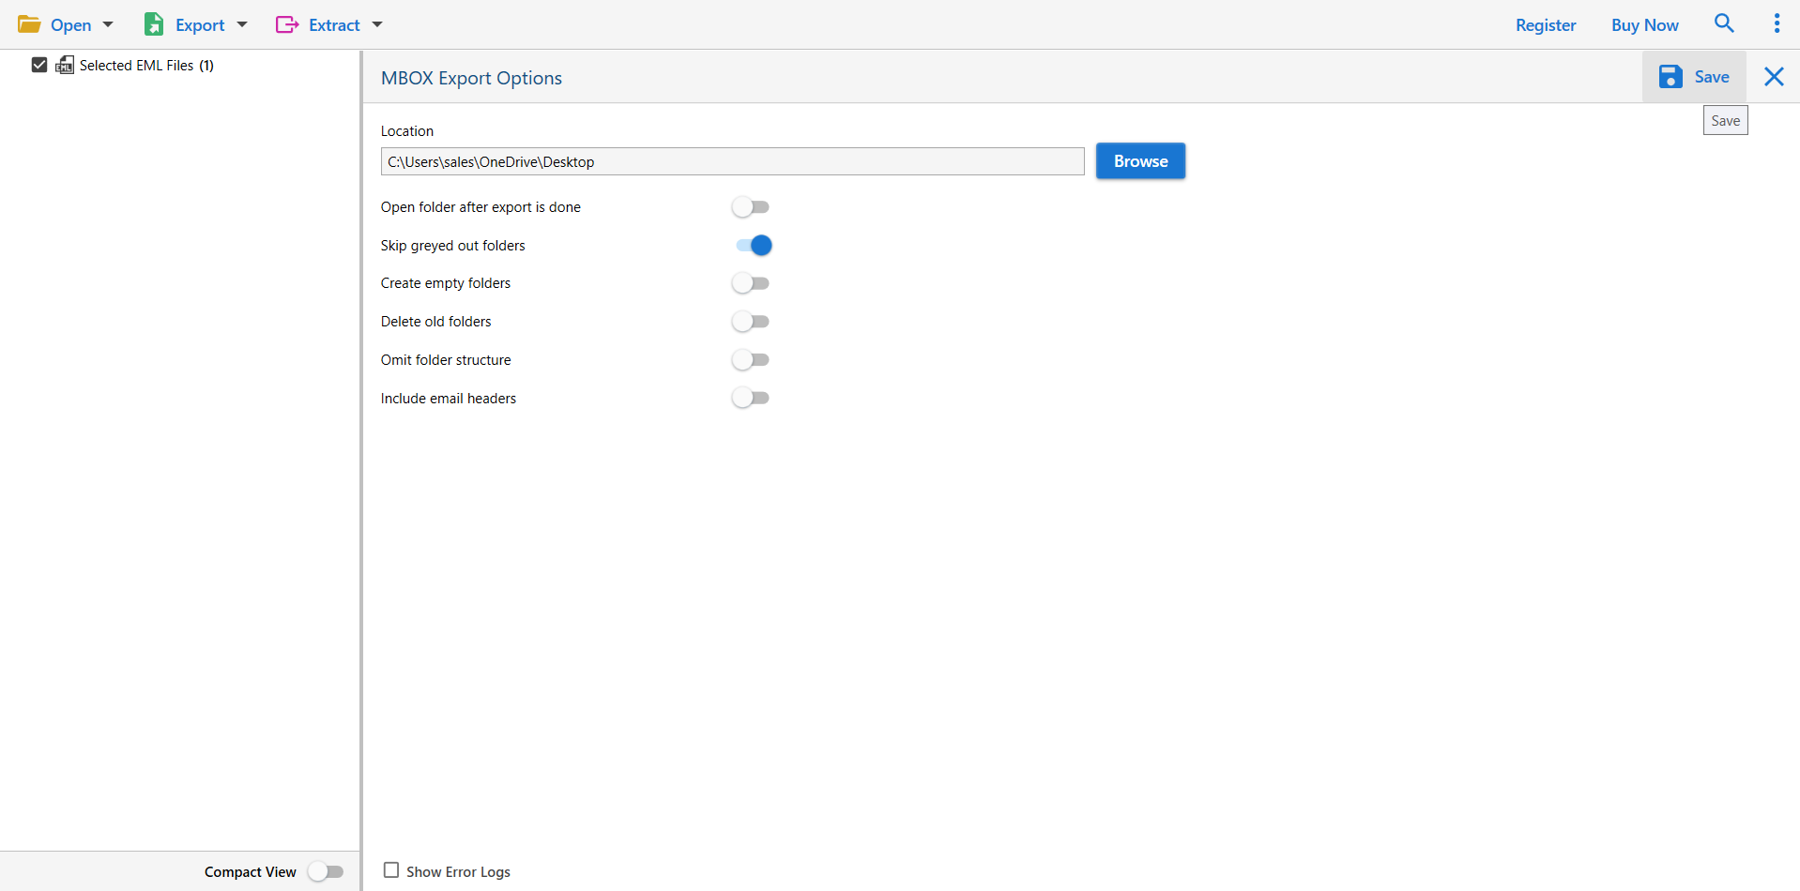Open the Open menu label
1800x891 pixels.
coord(70,25)
